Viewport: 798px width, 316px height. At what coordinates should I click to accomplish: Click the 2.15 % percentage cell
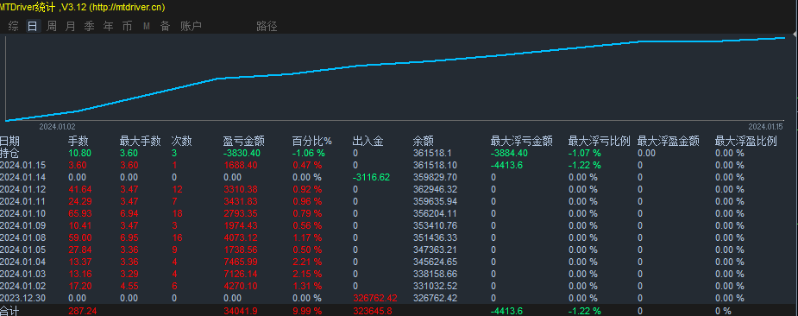point(307,274)
